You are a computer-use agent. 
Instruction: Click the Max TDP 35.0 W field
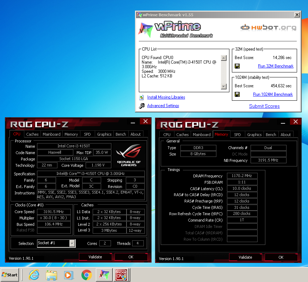pos(102,152)
